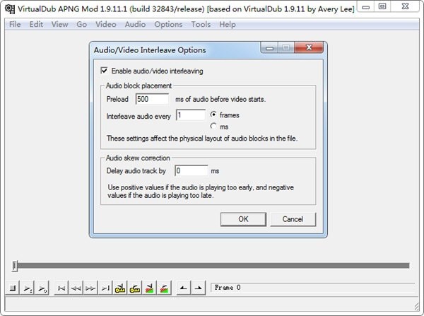Click the dialog's disabled maximize button
Screen dimensions: 424x316
(285, 47)
